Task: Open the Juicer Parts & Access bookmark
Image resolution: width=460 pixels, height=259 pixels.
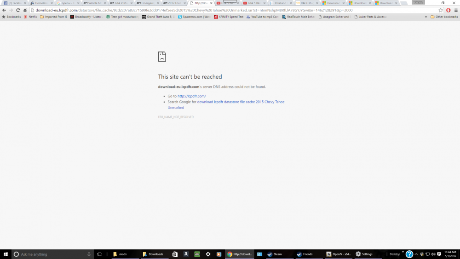Action: click(370, 17)
